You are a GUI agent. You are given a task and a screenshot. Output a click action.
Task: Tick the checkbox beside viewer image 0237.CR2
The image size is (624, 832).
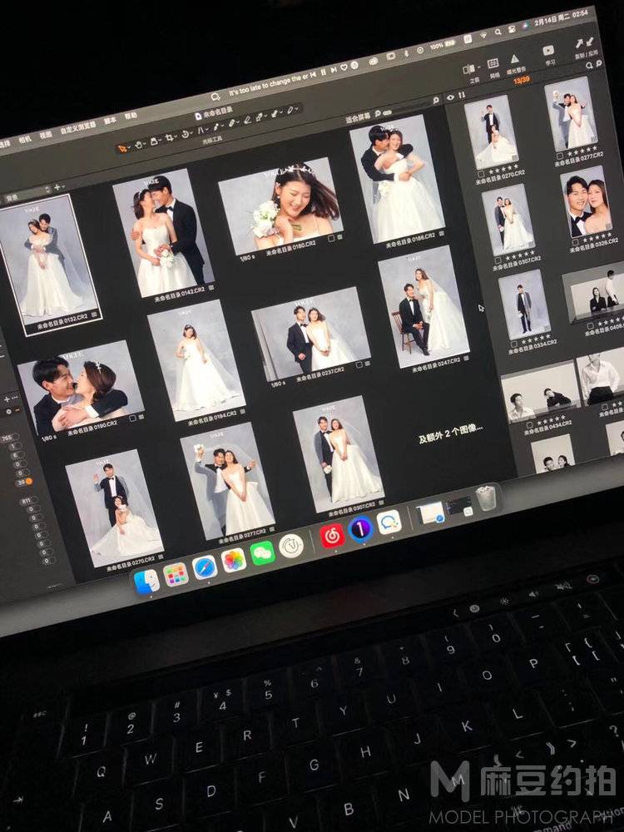point(359,365)
